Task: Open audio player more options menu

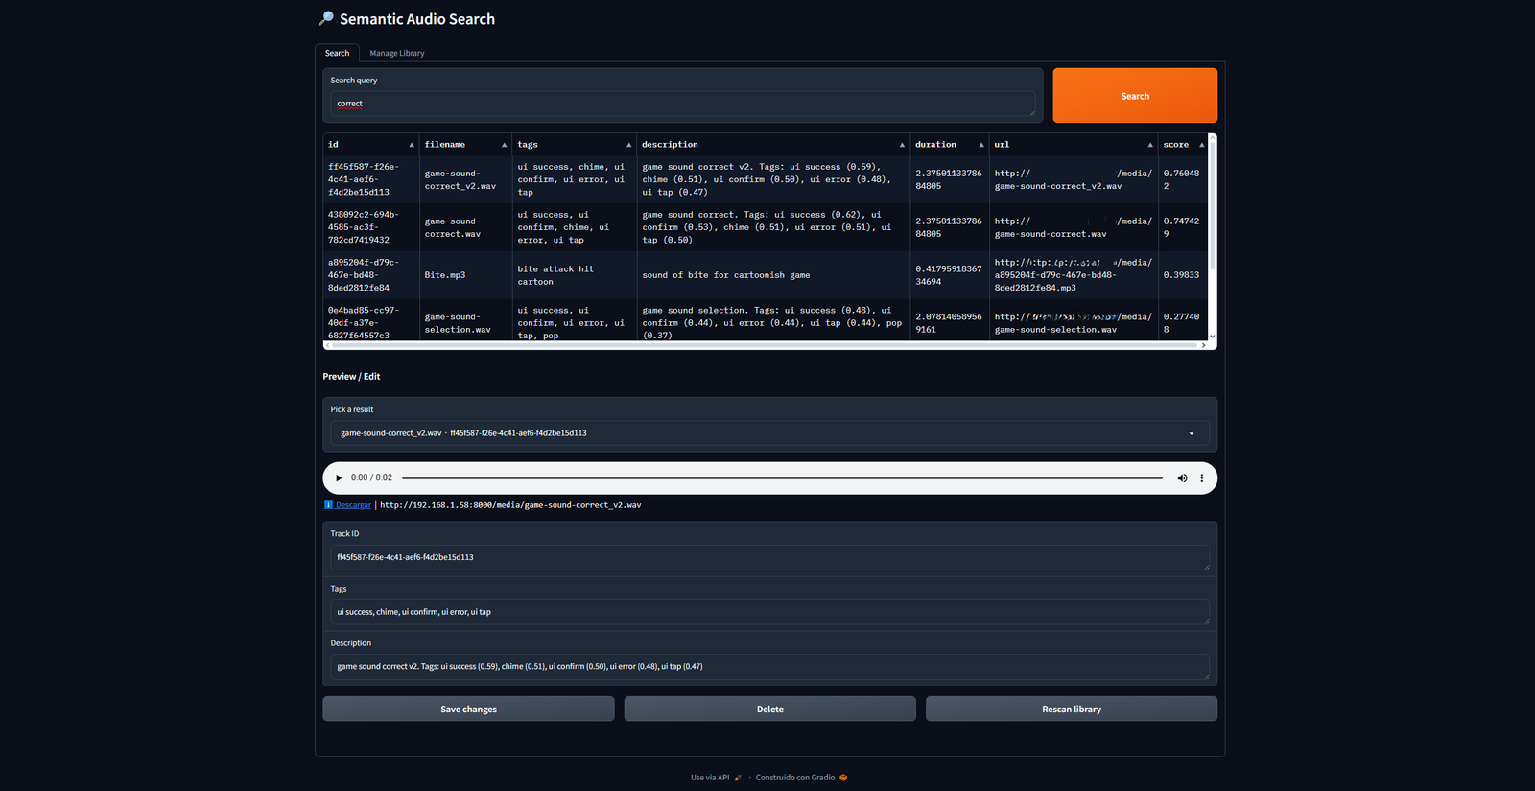Action: [x=1201, y=477]
